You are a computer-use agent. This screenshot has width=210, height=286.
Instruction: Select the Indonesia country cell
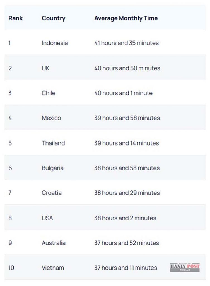pyautogui.click(x=55, y=43)
